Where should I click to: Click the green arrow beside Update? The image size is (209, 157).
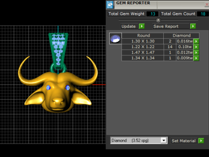[x=142, y=26]
